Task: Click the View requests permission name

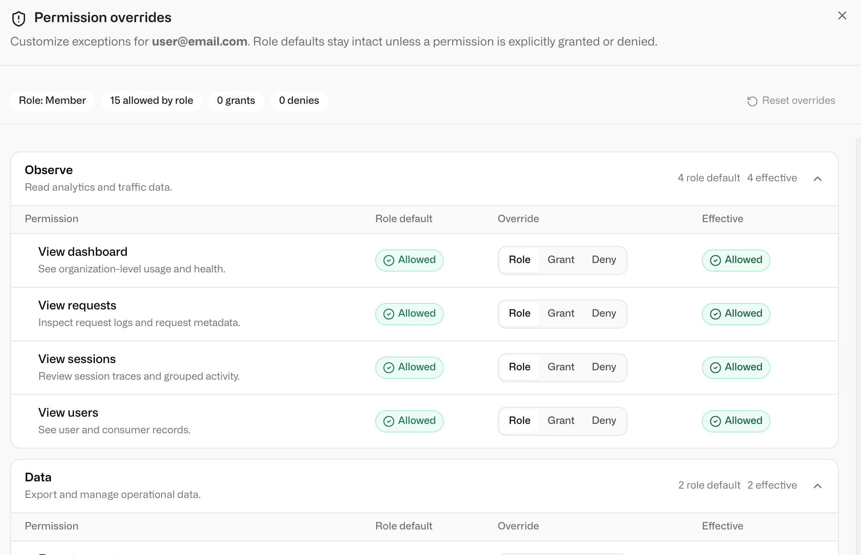Action: [77, 306]
